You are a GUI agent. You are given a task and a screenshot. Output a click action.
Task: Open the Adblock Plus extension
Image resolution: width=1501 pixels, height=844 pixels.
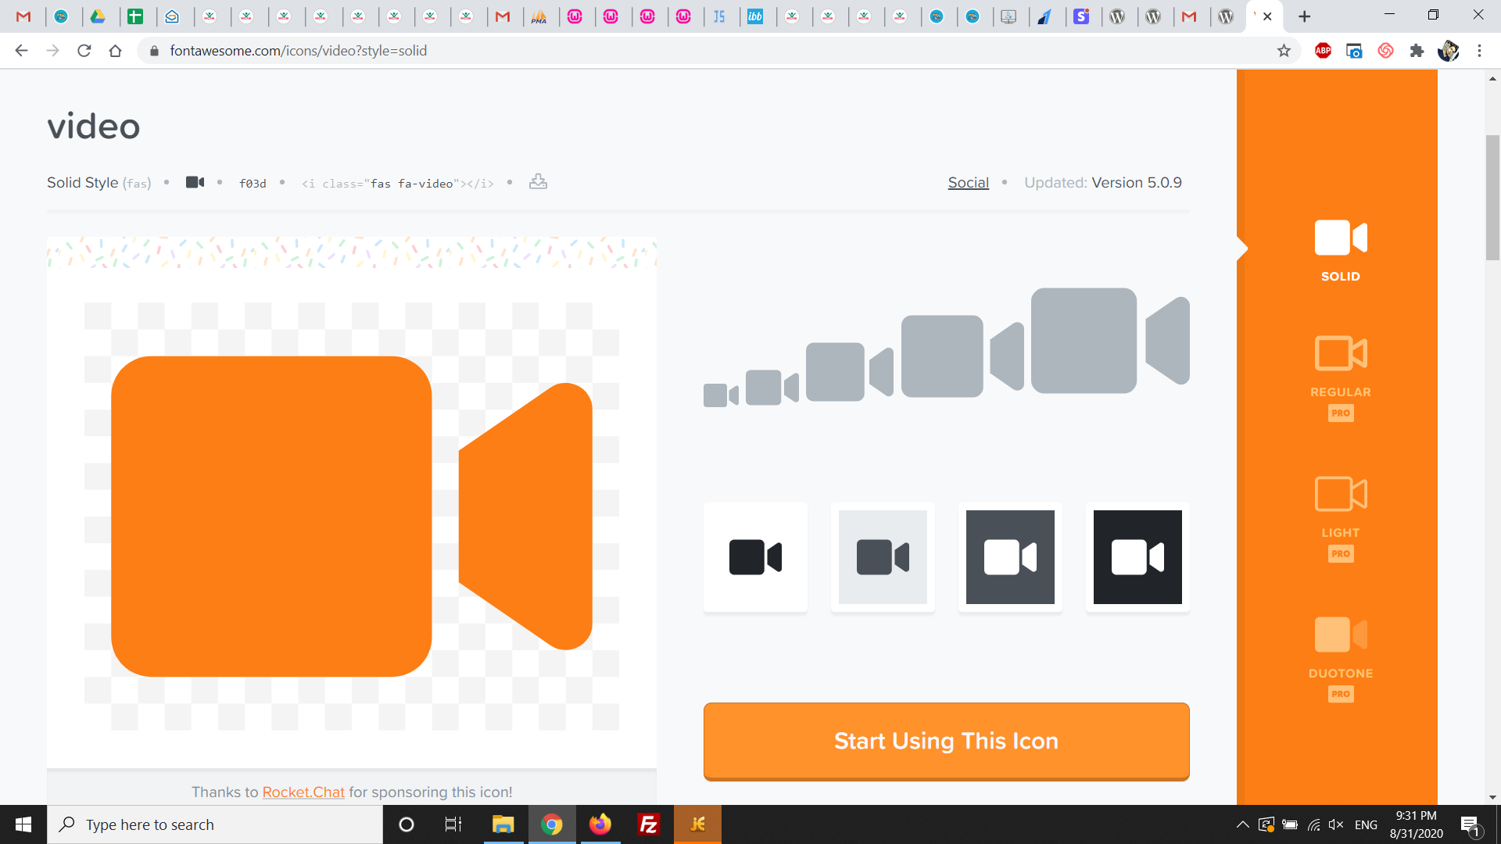pos(1323,51)
